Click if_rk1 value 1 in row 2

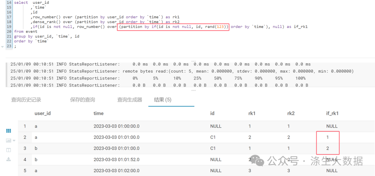[x=328, y=137]
